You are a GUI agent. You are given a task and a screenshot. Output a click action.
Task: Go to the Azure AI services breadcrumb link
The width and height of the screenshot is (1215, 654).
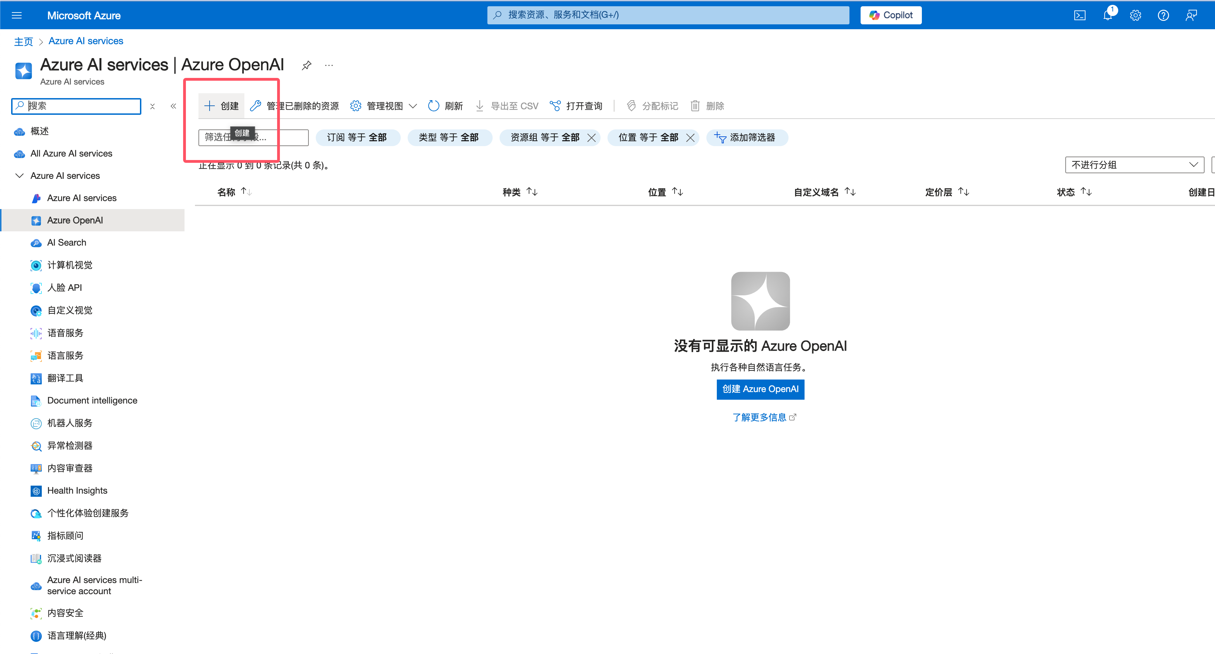pos(86,41)
